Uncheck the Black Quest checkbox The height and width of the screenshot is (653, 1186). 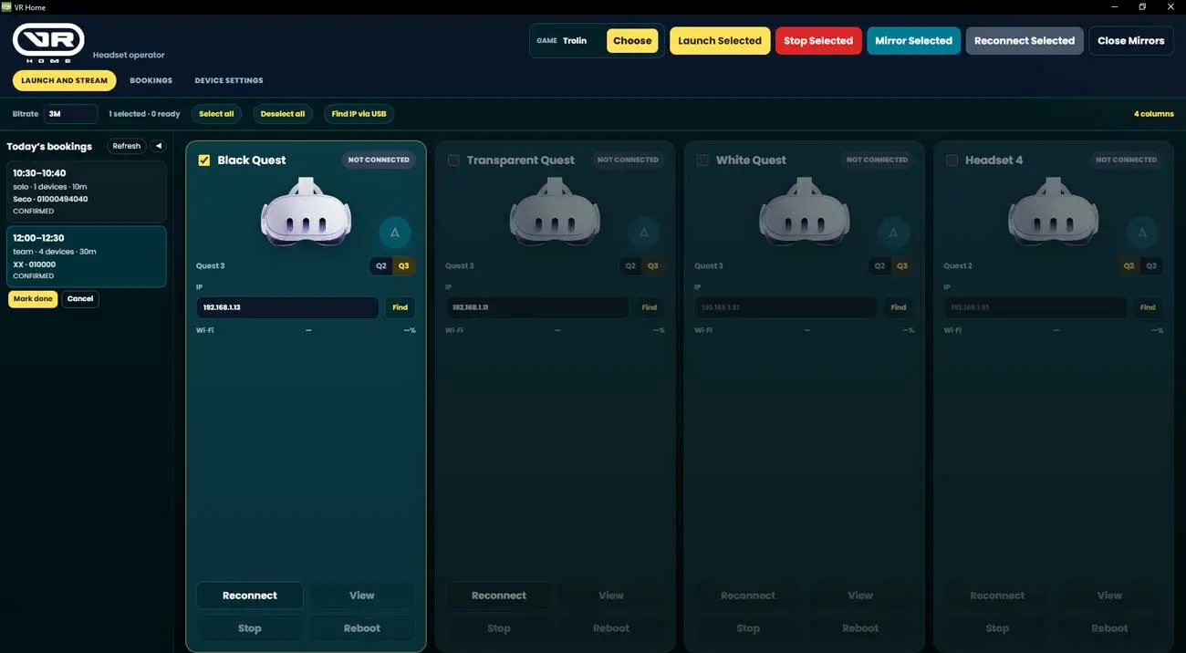point(204,160)
